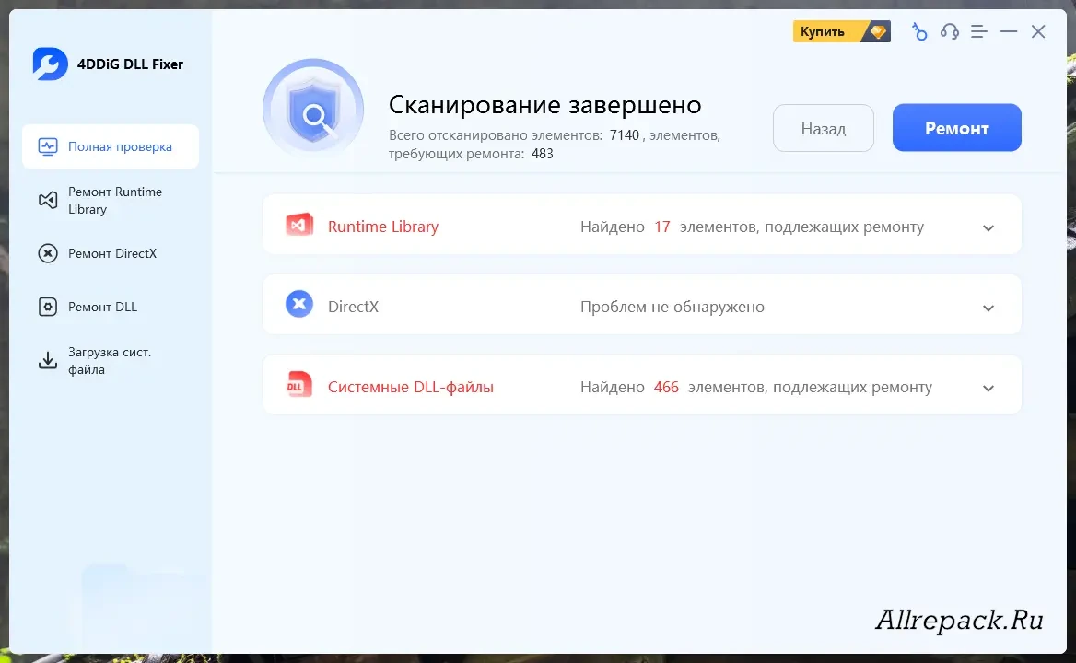
Task: Select Ремонт Runtime Library in sidebar
Action: pyautogui.click(x=111, y=200)
